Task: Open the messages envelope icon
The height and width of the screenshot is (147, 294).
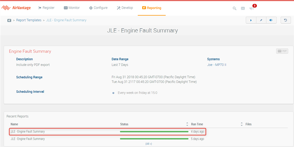Action: pos(243,8)
